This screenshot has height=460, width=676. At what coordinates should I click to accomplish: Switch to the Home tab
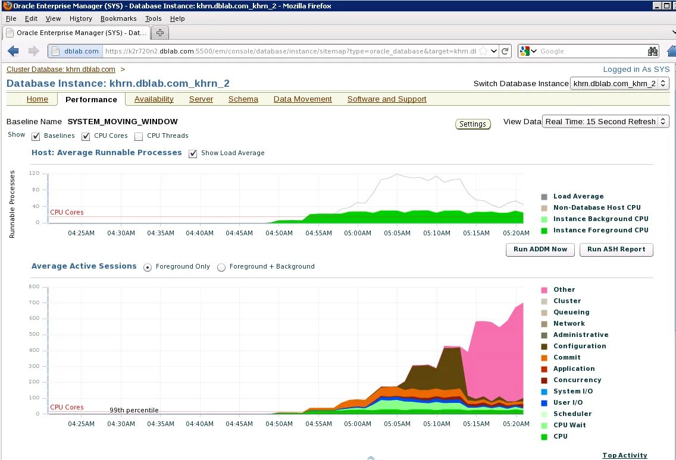(37, 99)
